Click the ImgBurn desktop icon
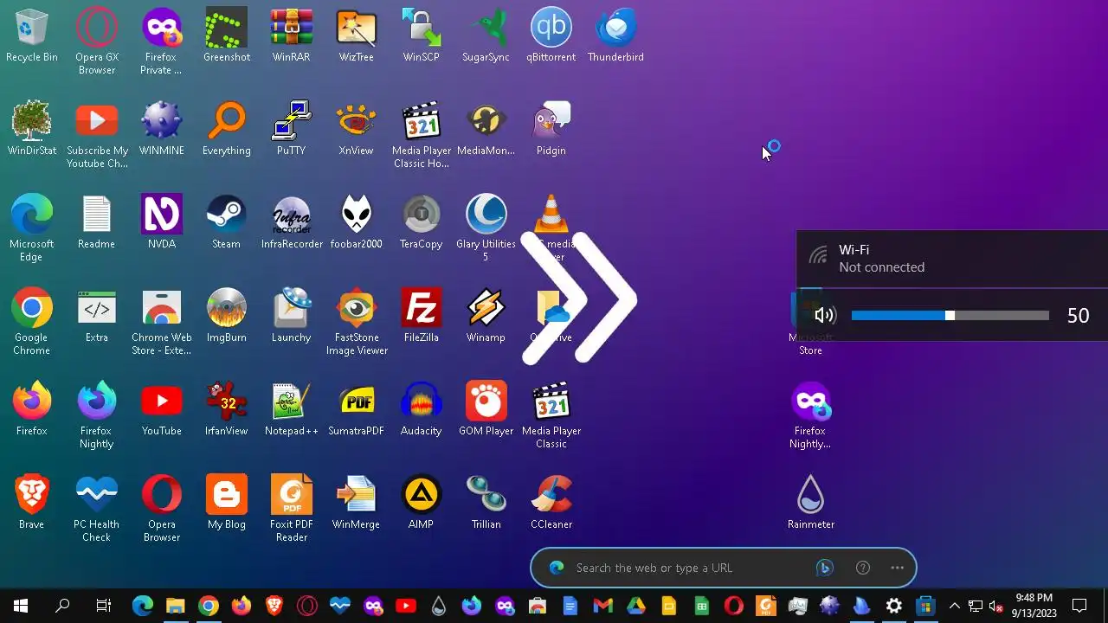 click(227, 317)
